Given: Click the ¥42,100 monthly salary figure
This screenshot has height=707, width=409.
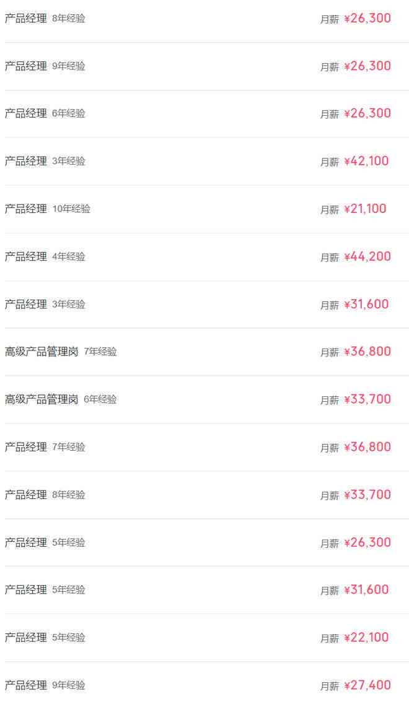Looking at the screenshot, I should click(x=367, y=161).
